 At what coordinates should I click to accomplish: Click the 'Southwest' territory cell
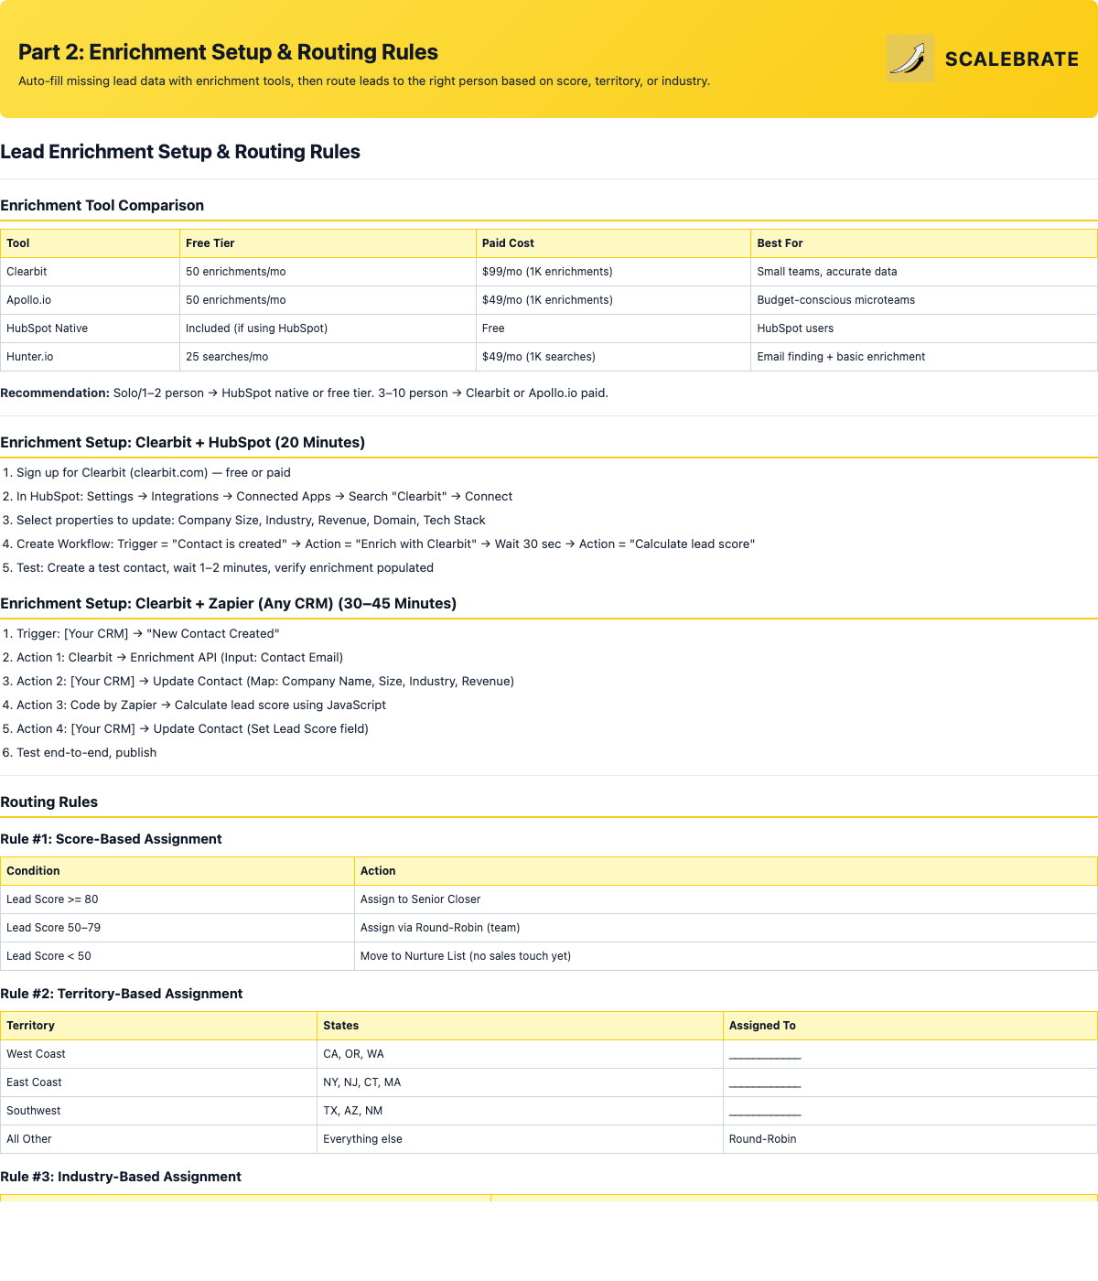(159, 1111)
